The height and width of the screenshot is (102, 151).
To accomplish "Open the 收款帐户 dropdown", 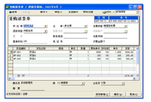I will tap(126, 31).
